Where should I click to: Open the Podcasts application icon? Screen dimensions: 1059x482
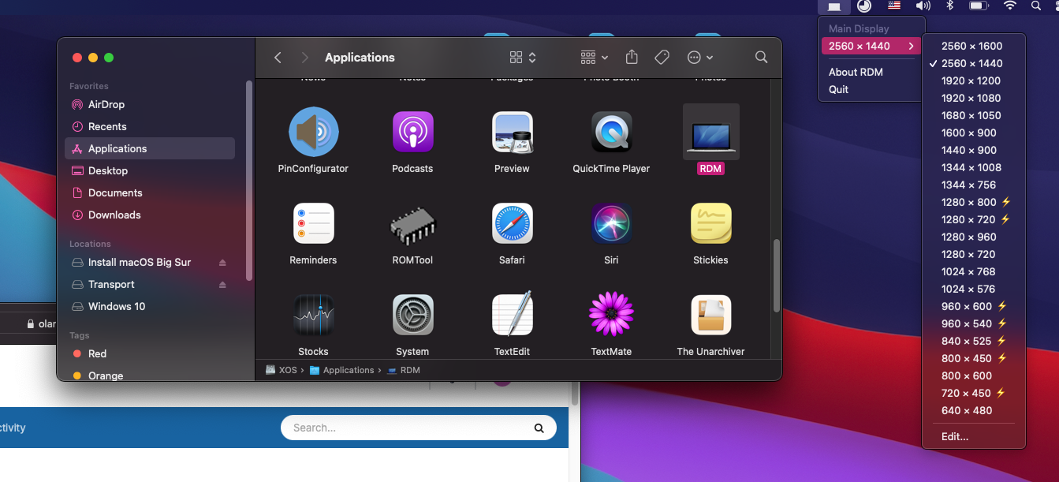pos(412,132)
